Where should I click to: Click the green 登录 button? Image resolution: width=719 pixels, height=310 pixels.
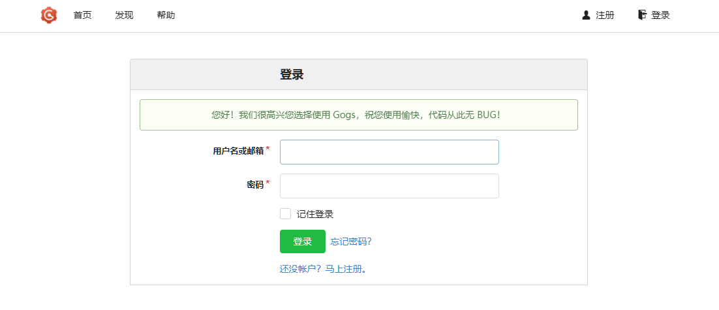pos(303,241)
